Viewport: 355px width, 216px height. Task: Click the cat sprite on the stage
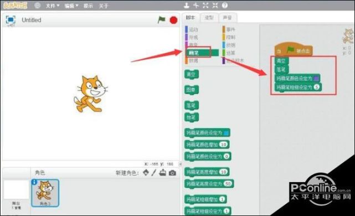(x=91, y=94)
